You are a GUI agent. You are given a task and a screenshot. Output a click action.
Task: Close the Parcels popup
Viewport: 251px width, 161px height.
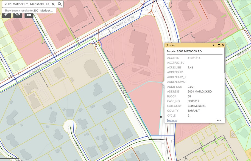pyautogui.click(x=223, y=45)
